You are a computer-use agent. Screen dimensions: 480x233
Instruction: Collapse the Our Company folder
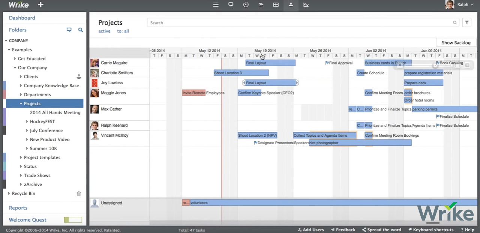tap(15, 68)
